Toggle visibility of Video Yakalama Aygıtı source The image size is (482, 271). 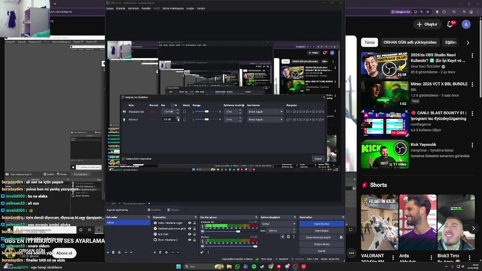[x=189, y=223]
